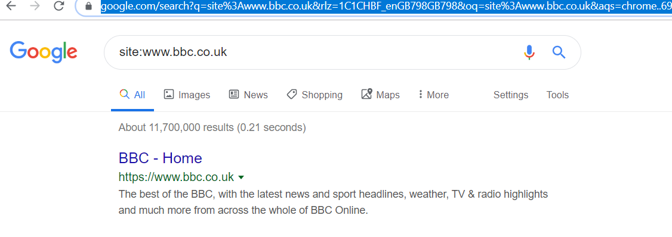This screenshot has height=237, width=672.
Task: Show search Tools filters
Action: (x=557, y=95)
